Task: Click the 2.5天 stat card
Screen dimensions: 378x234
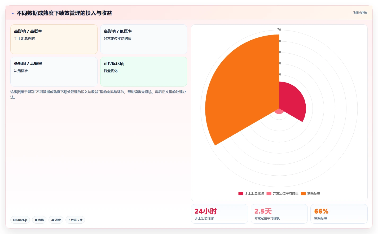Action: 279,214
